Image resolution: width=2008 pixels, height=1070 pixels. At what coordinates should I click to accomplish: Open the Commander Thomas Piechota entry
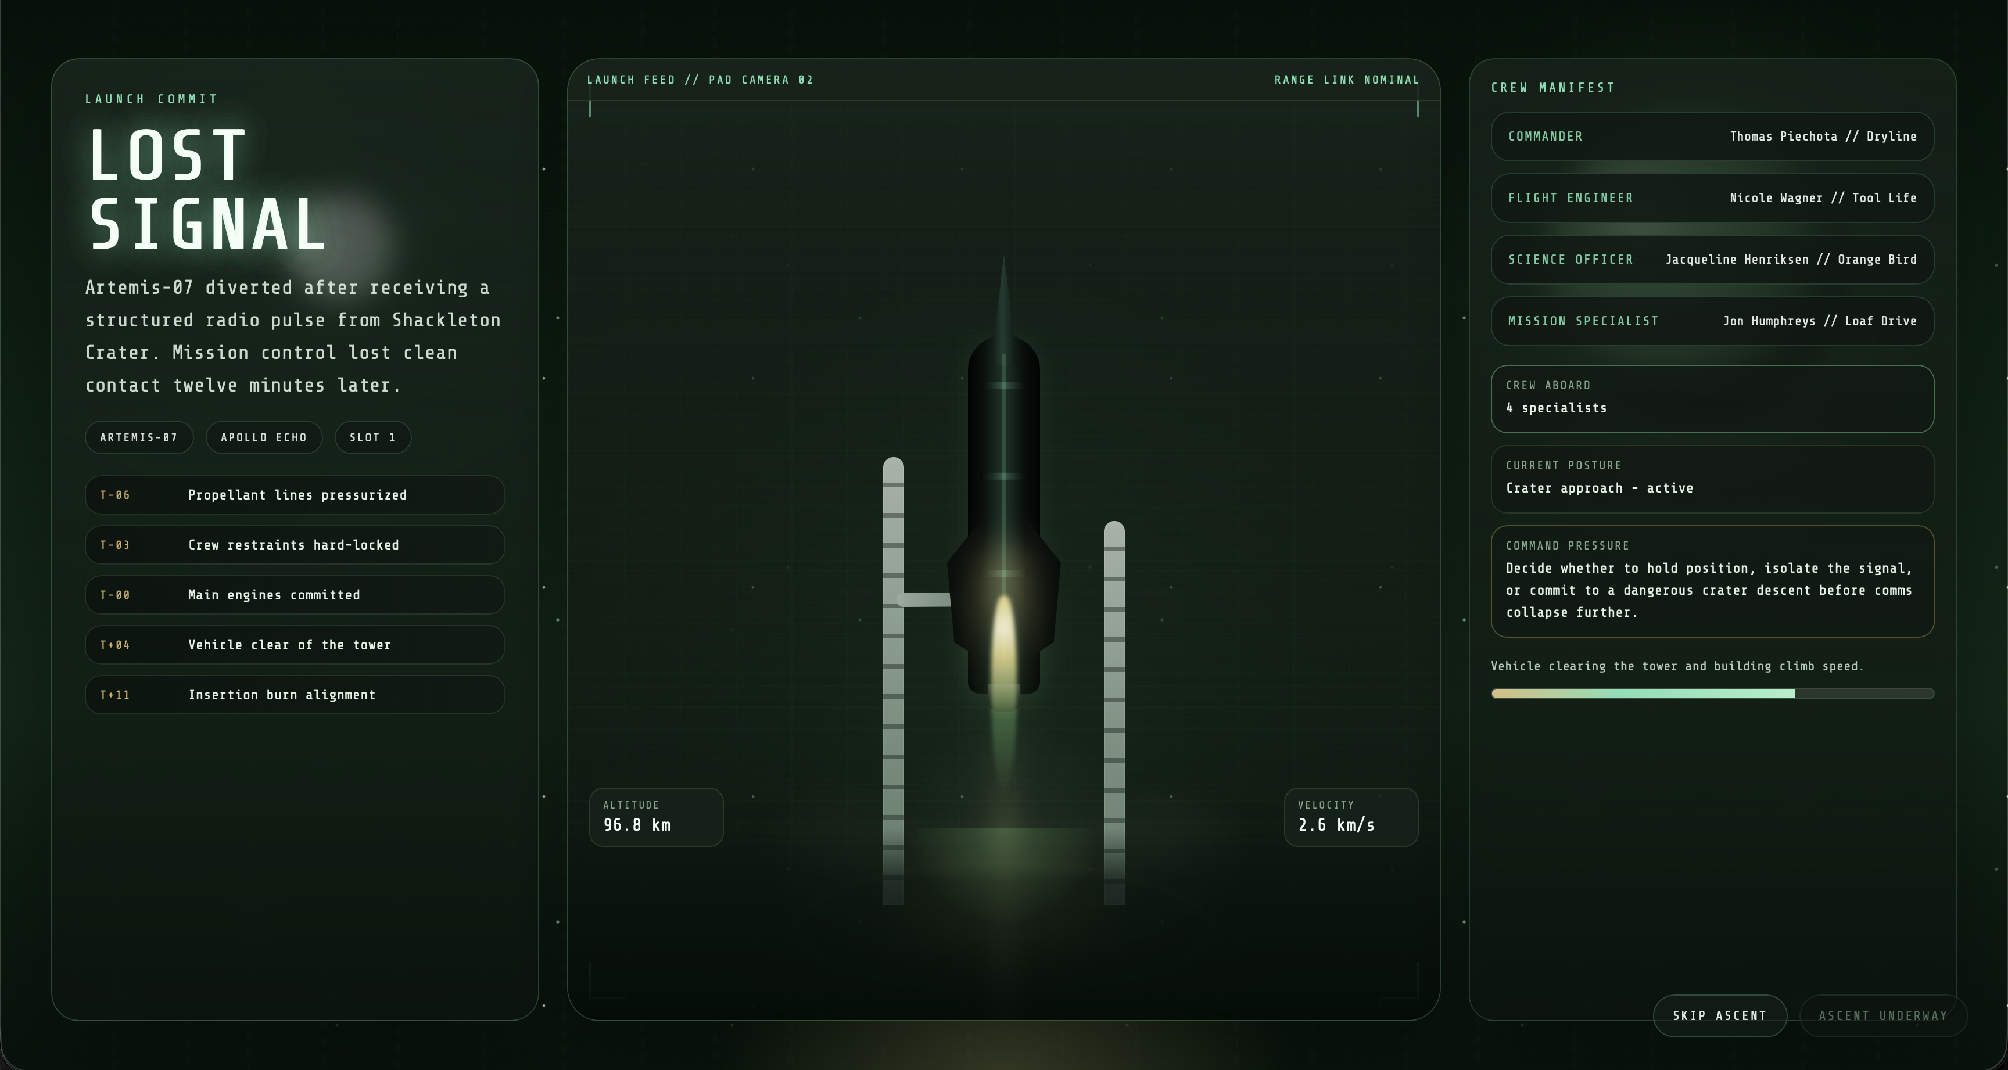point(1712,137)
